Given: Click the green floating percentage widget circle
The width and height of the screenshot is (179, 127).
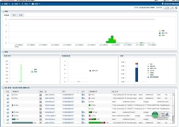Looking at the screenshot, I should pos(155,114).
